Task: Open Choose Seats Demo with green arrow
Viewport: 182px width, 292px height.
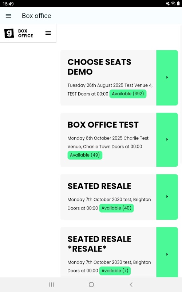Action: (167, 77)
